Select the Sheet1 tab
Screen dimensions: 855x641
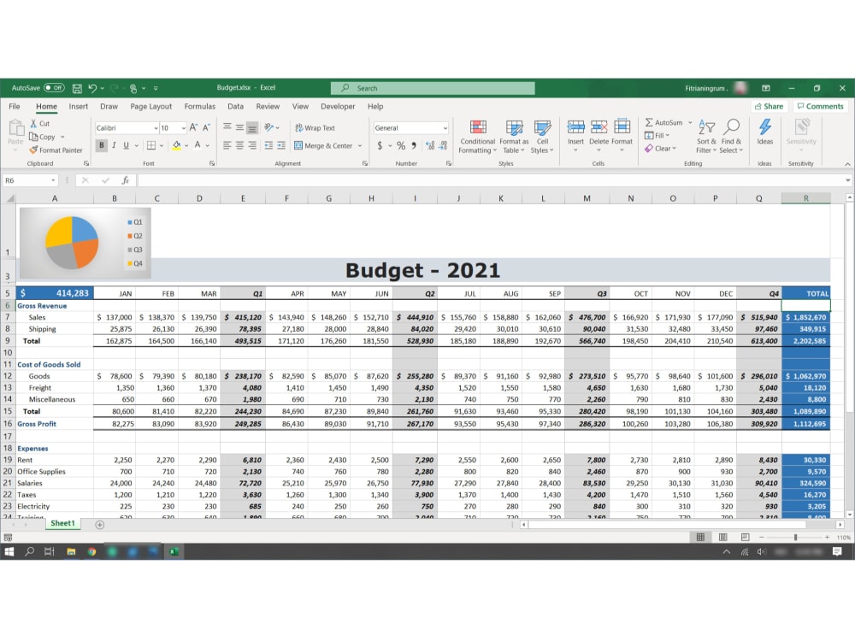(x=62, y=523)
